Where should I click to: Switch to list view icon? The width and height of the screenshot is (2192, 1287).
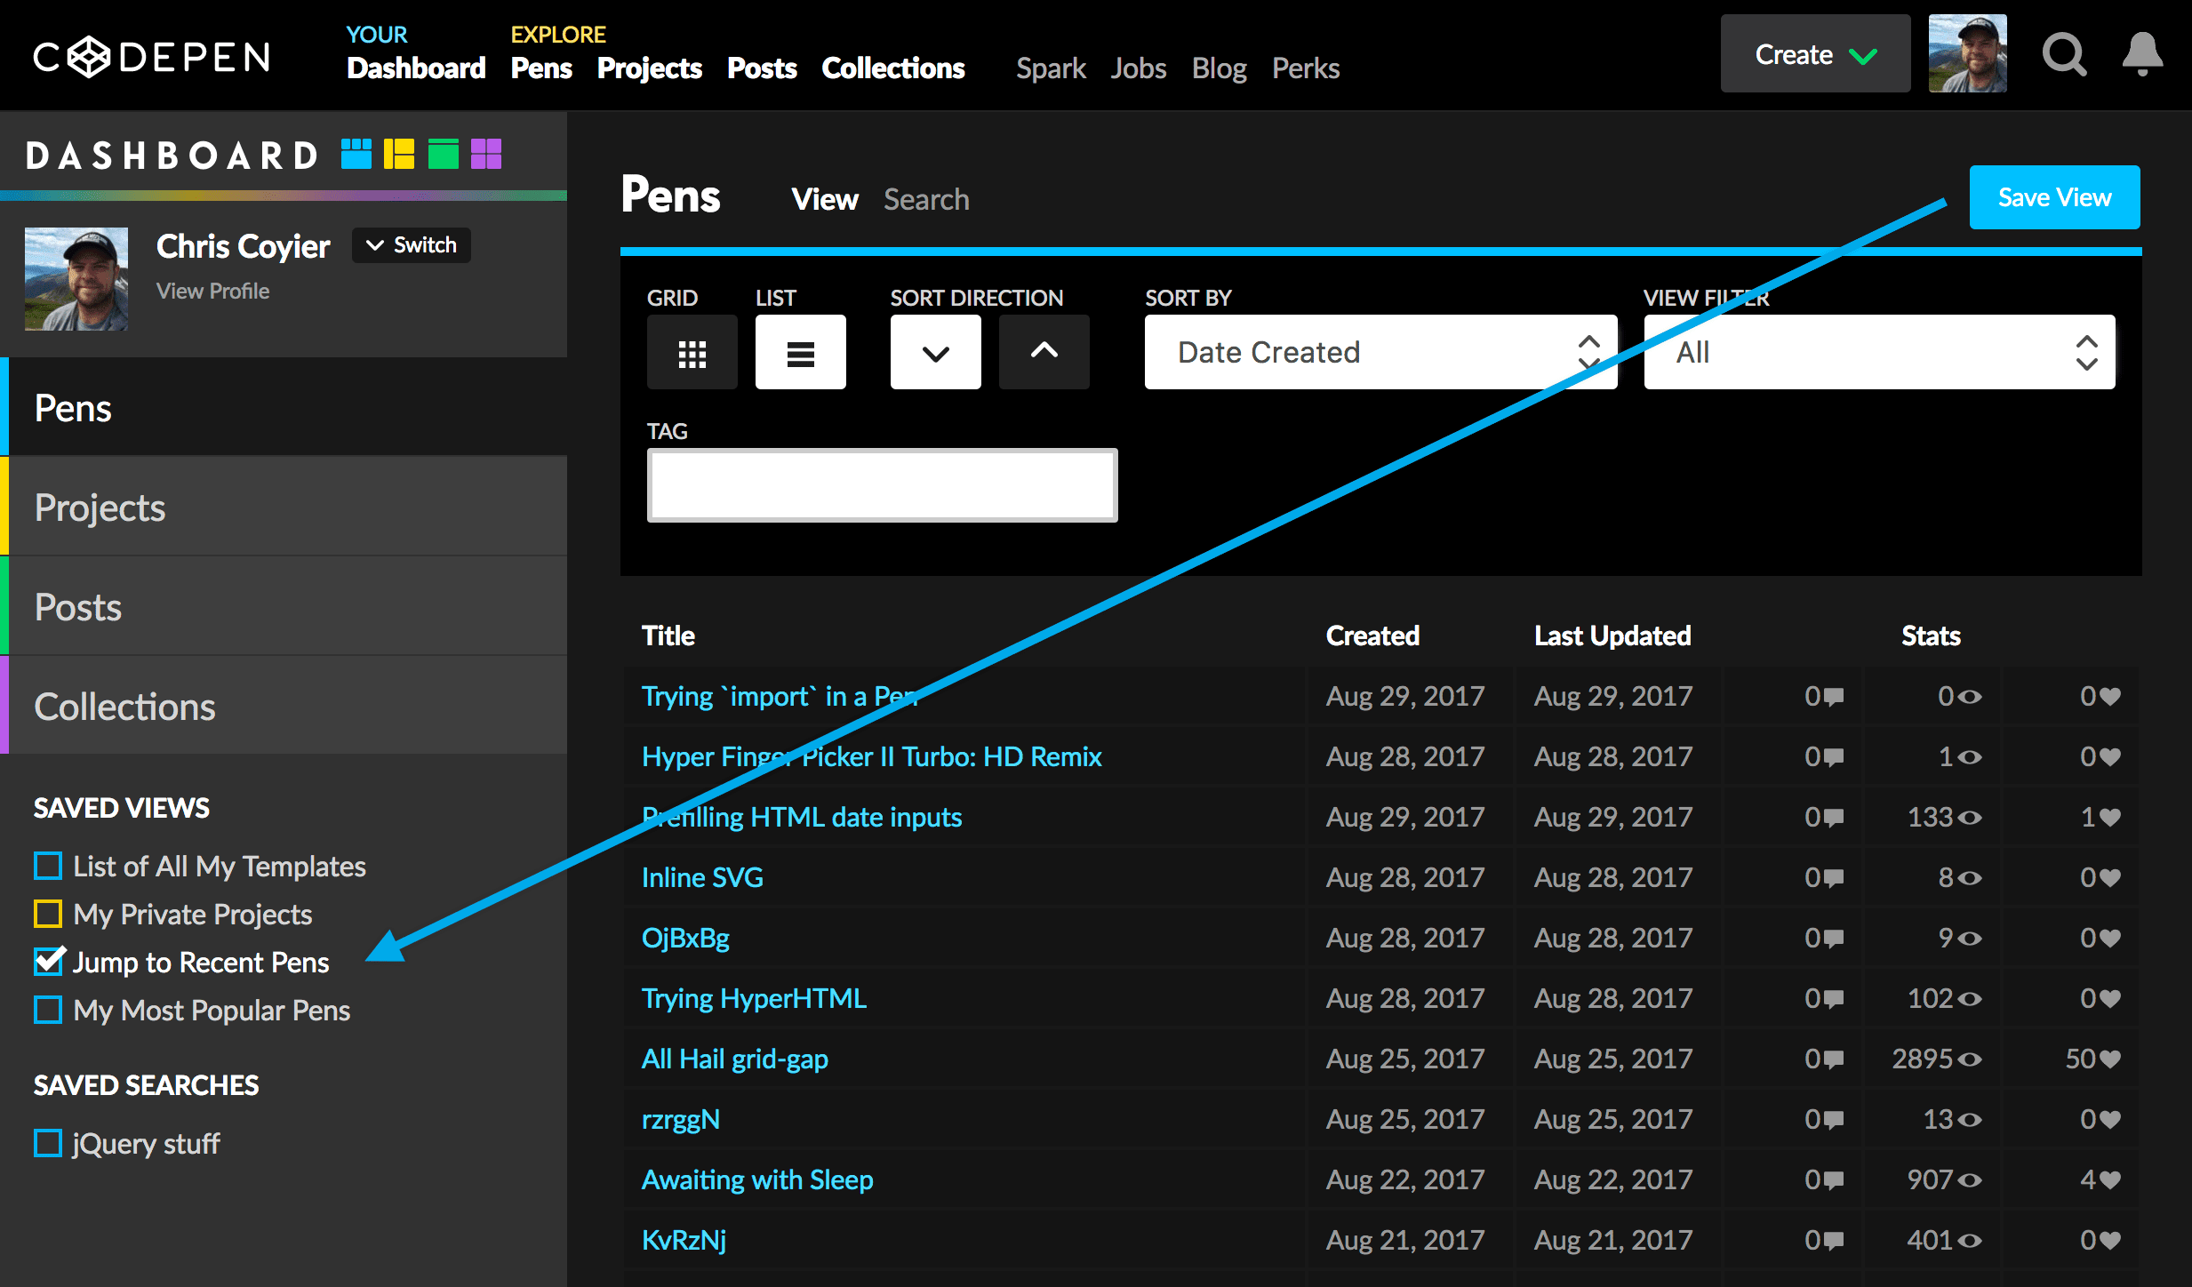801,352
